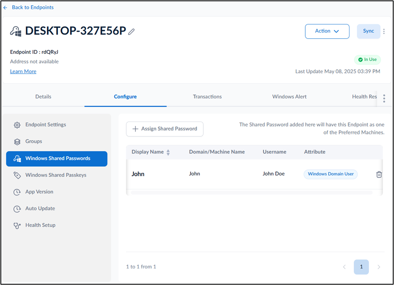Open App Version in the sidebar
This screenshot has height=285, width=394.
(x=57, y=192)
